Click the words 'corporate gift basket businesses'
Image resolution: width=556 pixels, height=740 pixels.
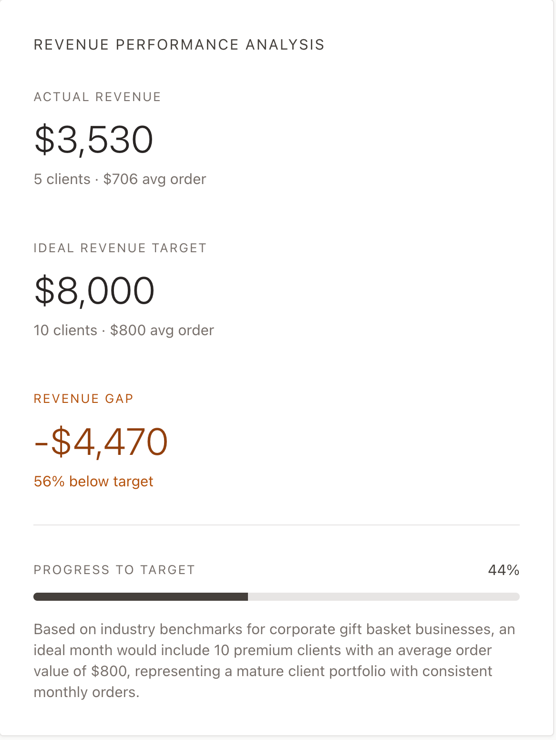click(381, 629)
